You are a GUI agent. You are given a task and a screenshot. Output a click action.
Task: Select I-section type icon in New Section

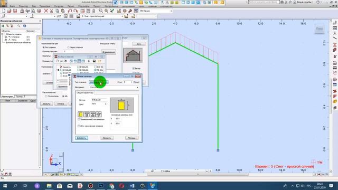click(x=93, y=115)
